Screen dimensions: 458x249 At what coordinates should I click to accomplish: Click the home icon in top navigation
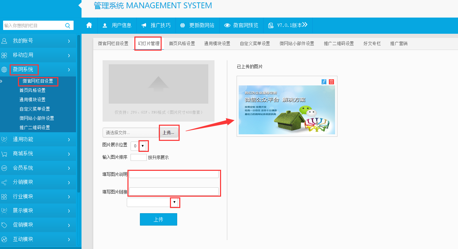coord(89,25)
